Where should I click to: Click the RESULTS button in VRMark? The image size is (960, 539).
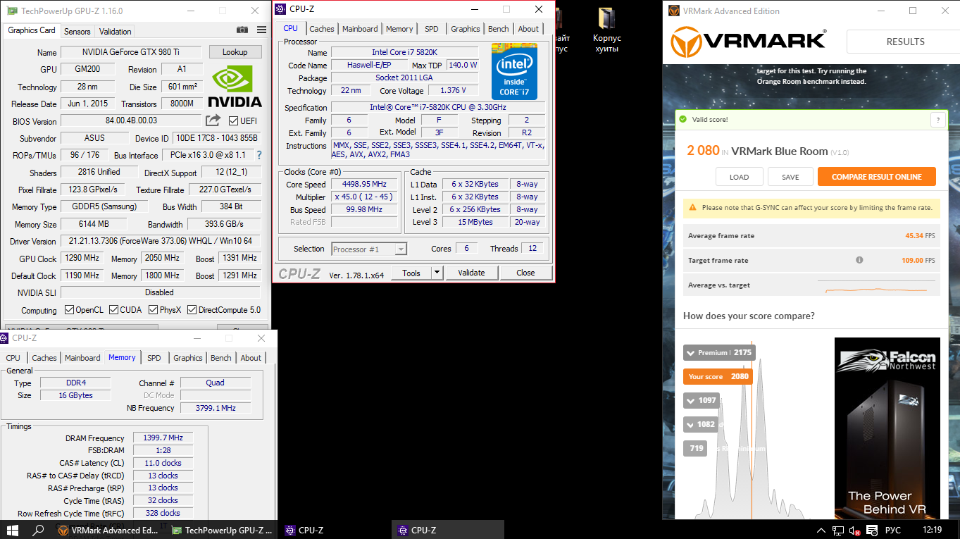[x=903, y=42]
